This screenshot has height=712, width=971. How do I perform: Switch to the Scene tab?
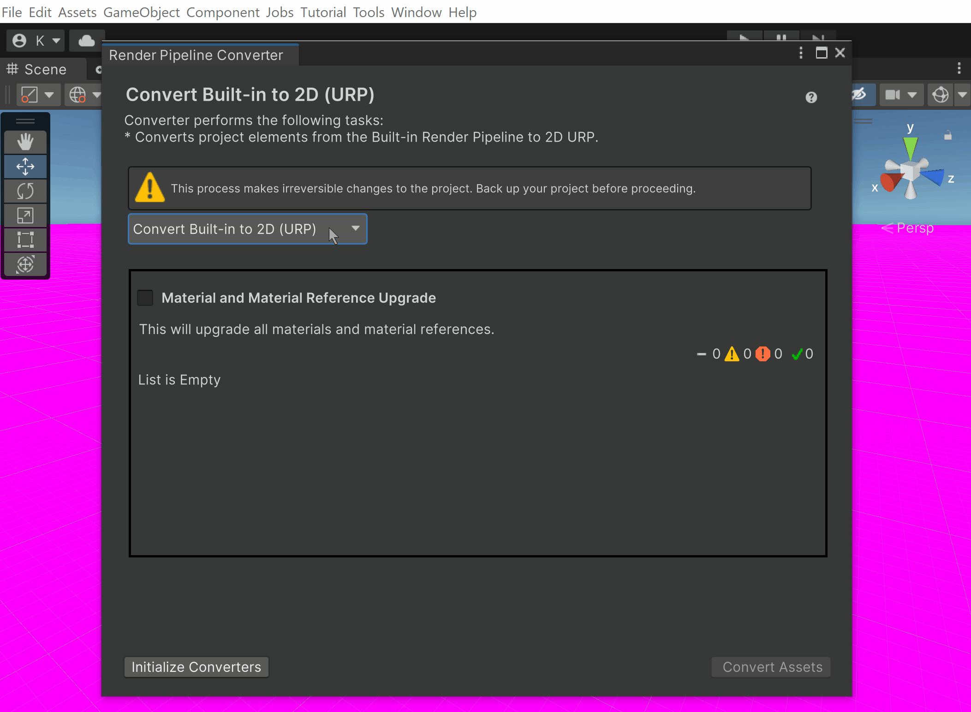point(43,69)
